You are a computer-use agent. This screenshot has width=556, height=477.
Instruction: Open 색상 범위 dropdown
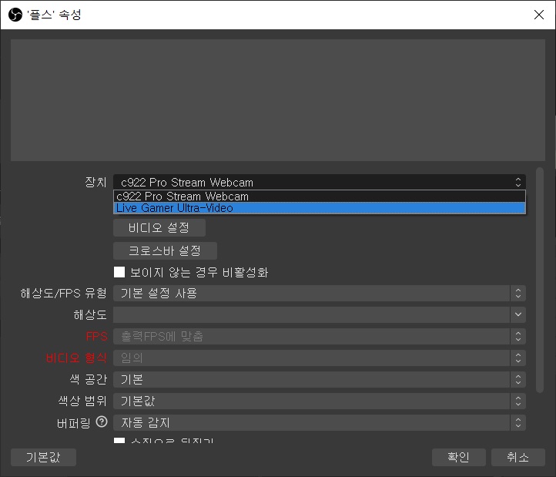pos(319,401)
